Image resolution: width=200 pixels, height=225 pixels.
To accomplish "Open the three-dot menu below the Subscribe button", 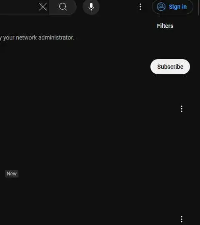I will [x=182, y=109].
